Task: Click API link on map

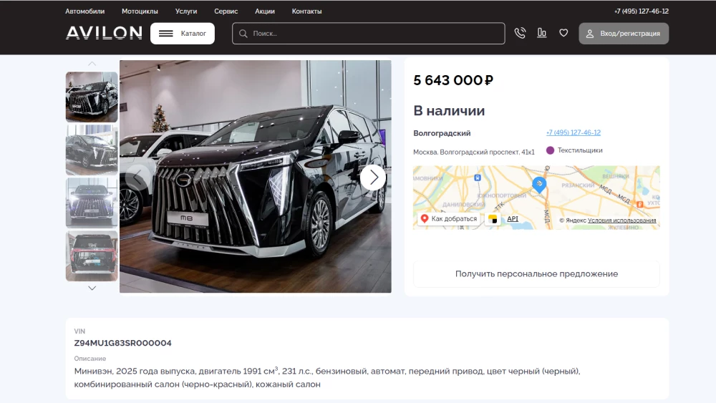Action: point(513,218)
